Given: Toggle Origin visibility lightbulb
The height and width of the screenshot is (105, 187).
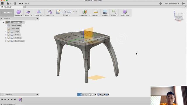Looking at the screenshot, I should (8, 32).
